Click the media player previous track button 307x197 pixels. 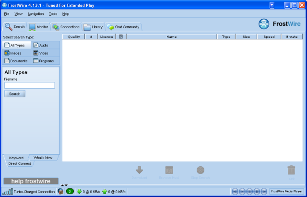point(235,191)
